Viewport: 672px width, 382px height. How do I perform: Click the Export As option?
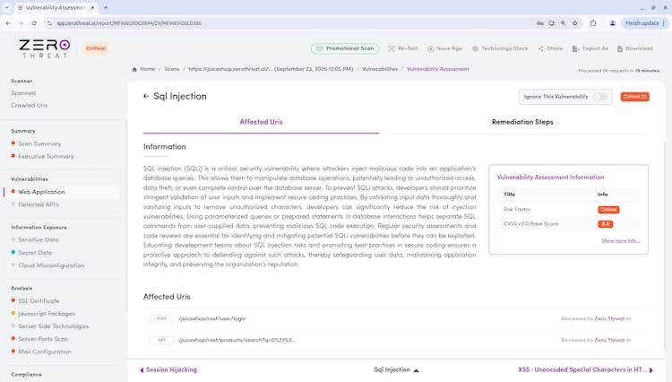click(590, 48)
